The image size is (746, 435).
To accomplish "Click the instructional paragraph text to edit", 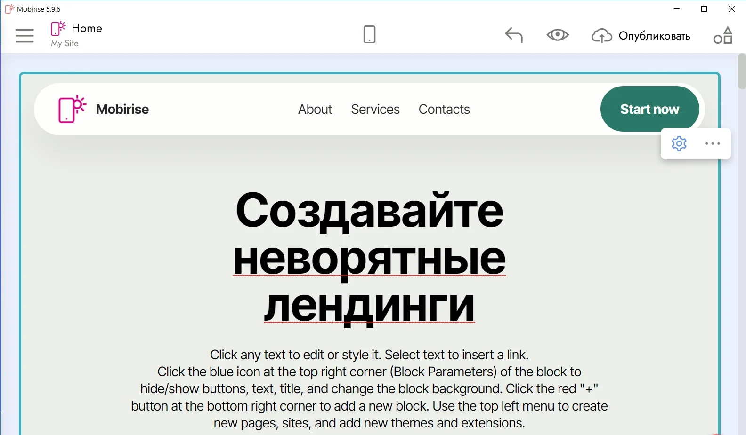I will click(369, 388).
